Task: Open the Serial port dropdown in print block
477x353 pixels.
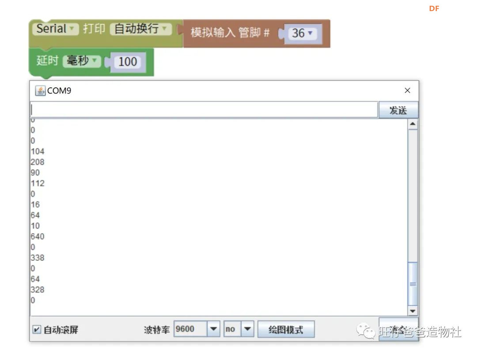Action: click(x=55, y=29)
